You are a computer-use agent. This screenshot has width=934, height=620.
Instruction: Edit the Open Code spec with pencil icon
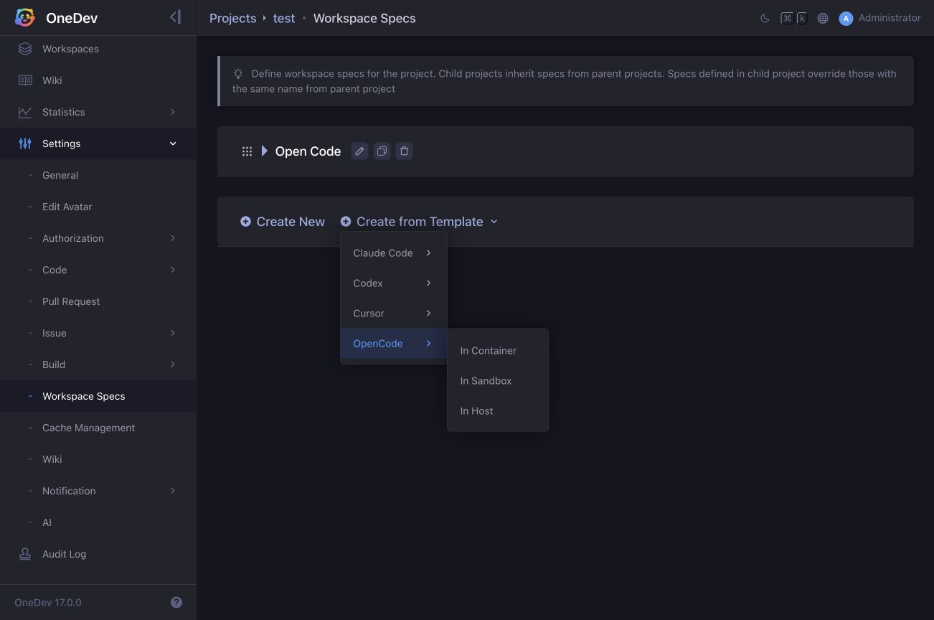pyautogui.click(x=359, y=151)
